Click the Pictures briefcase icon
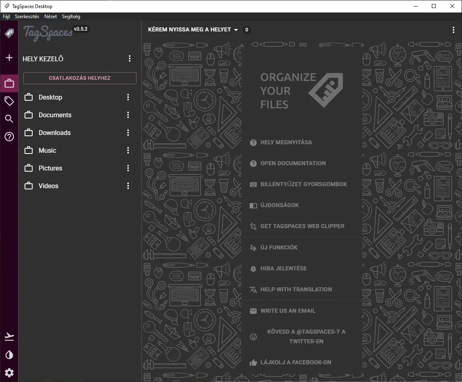 pos(29,168)
